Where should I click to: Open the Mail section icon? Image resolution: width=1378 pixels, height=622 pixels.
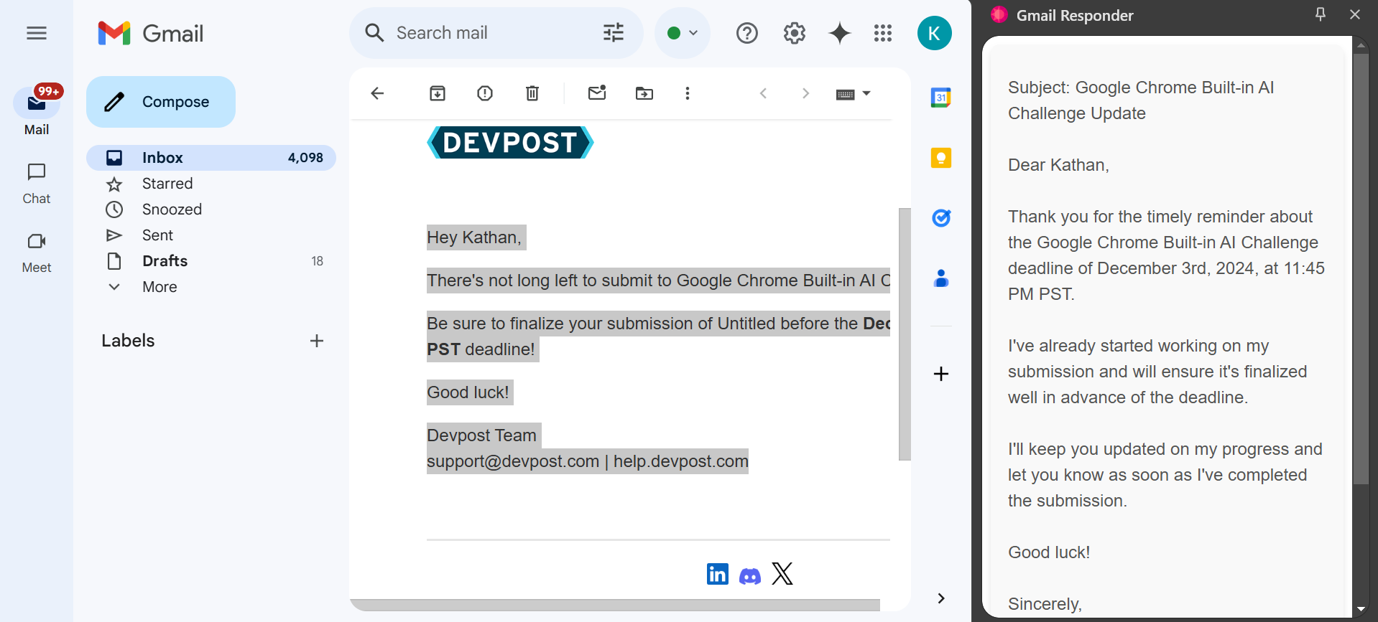click(x=37, y=103)
